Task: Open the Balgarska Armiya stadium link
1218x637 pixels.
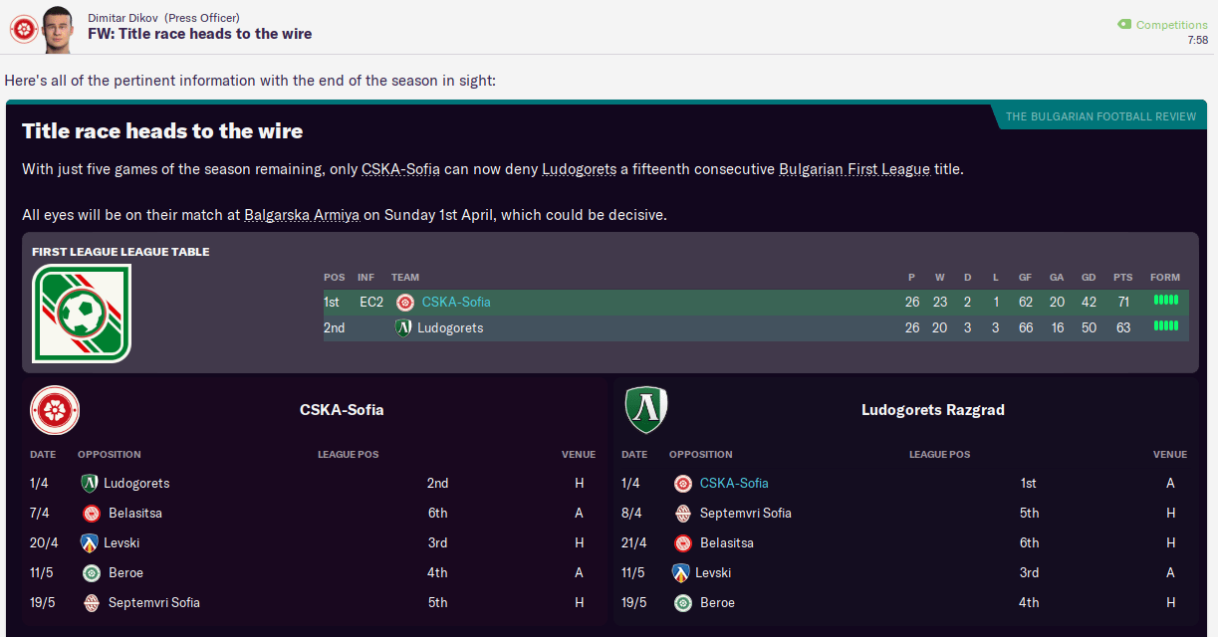Action: click(303, 215)
